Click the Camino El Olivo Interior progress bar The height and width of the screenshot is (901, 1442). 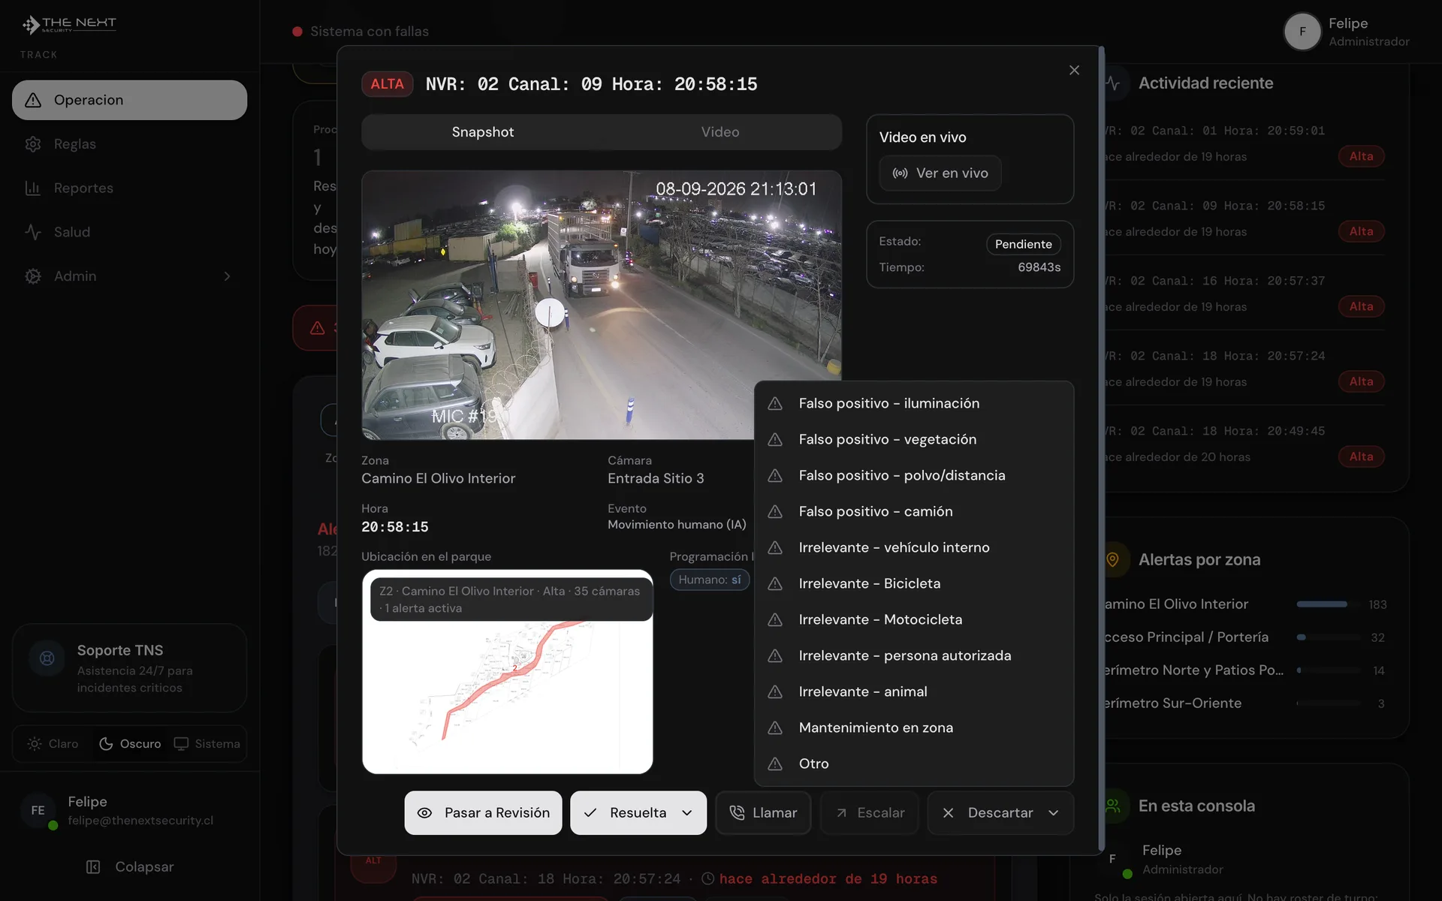[x=1329, y=604]
